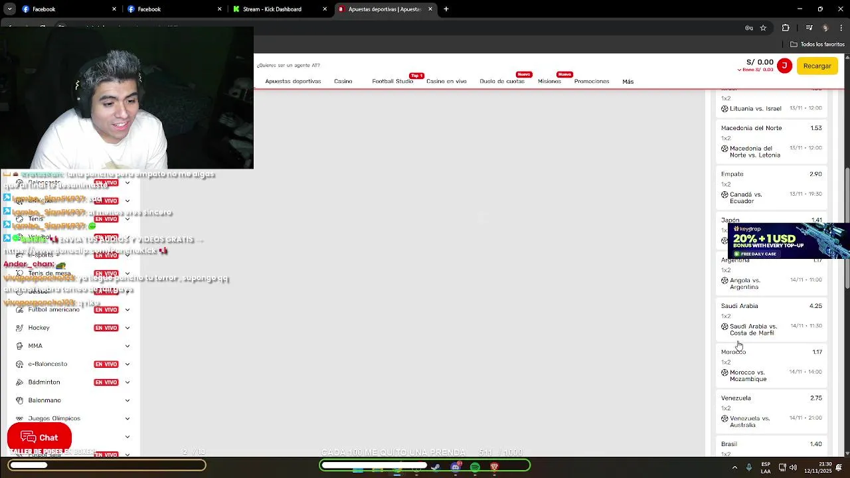The width and height of the screenshot is (850, 478).
Task: Open a new browser tab
Action: tap(446, 9)
